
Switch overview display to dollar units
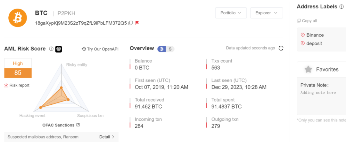click(170, 49)
